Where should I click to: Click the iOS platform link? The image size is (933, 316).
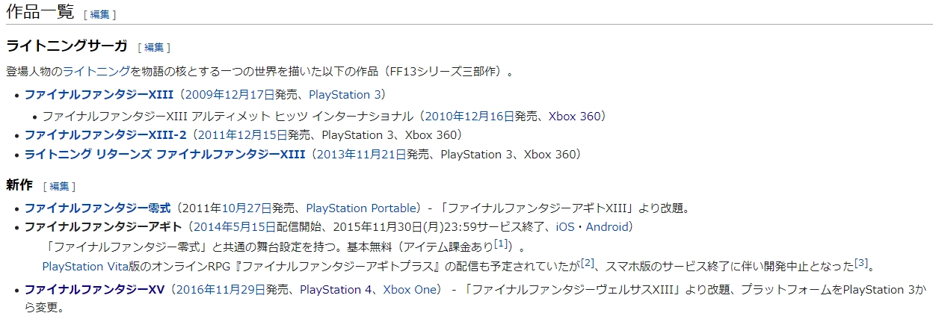[564, 226]
